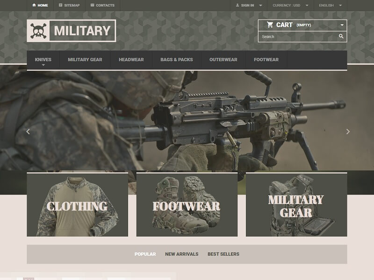This screenshot has width=374, height=280.
Task: Select the Best Sellers tab
Action: tap(223, 254)
